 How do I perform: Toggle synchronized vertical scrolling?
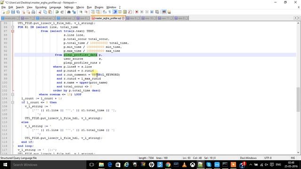tap(93, 12)
